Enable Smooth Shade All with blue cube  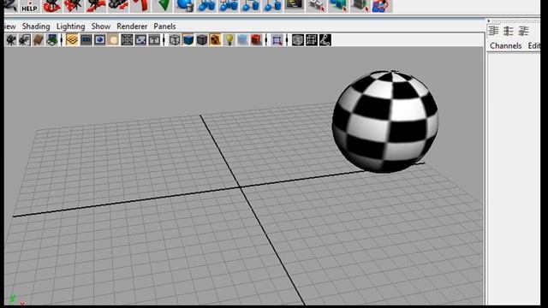[x=188, y=40]
